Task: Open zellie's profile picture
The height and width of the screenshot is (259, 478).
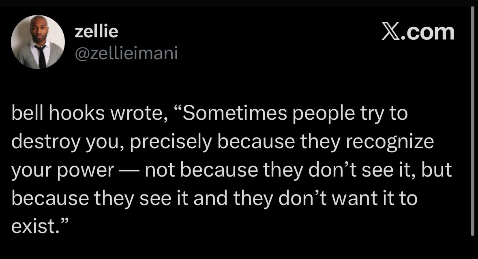Action: pos(38,42)
